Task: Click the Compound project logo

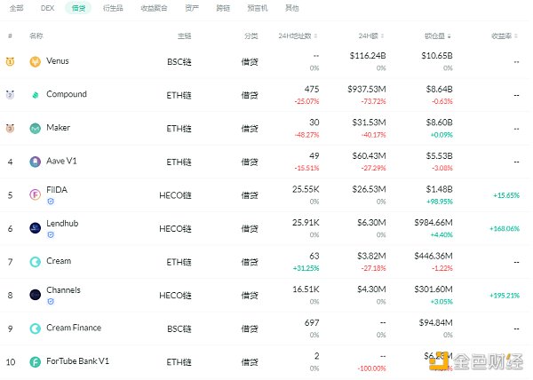Action: [35, 95]
